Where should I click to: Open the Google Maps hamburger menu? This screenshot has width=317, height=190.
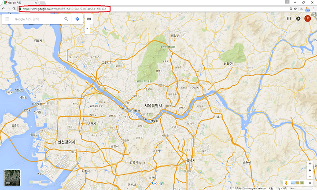7,19
